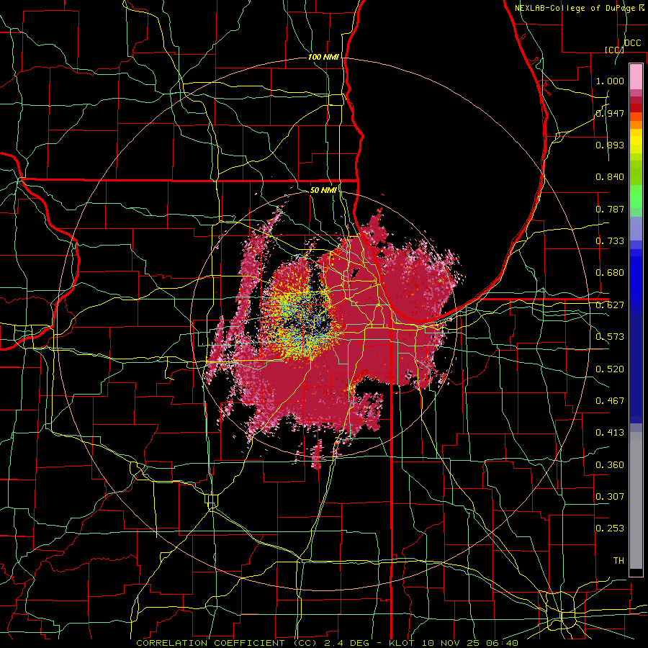Click the 0.627 scale value

[610, 305]
